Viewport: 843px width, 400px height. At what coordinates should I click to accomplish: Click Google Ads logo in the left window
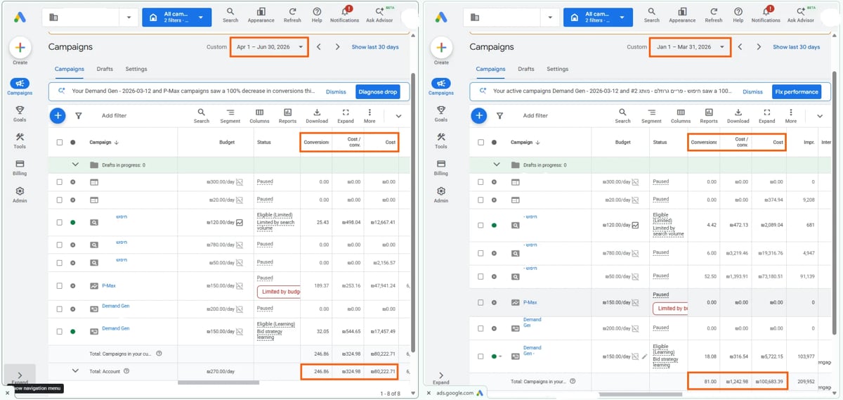click(20, 18)
